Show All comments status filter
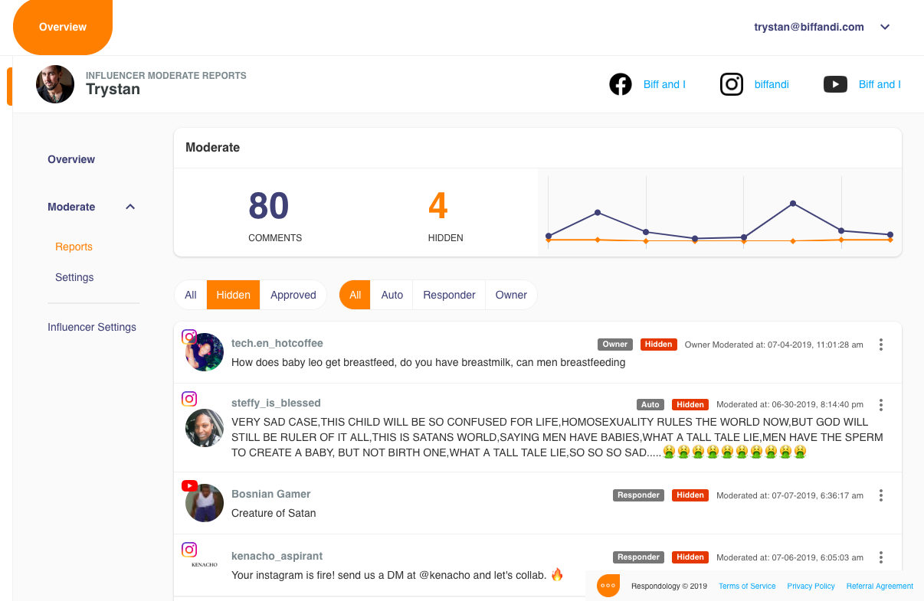This screenshot has height=601, width=924. [191, 295]
